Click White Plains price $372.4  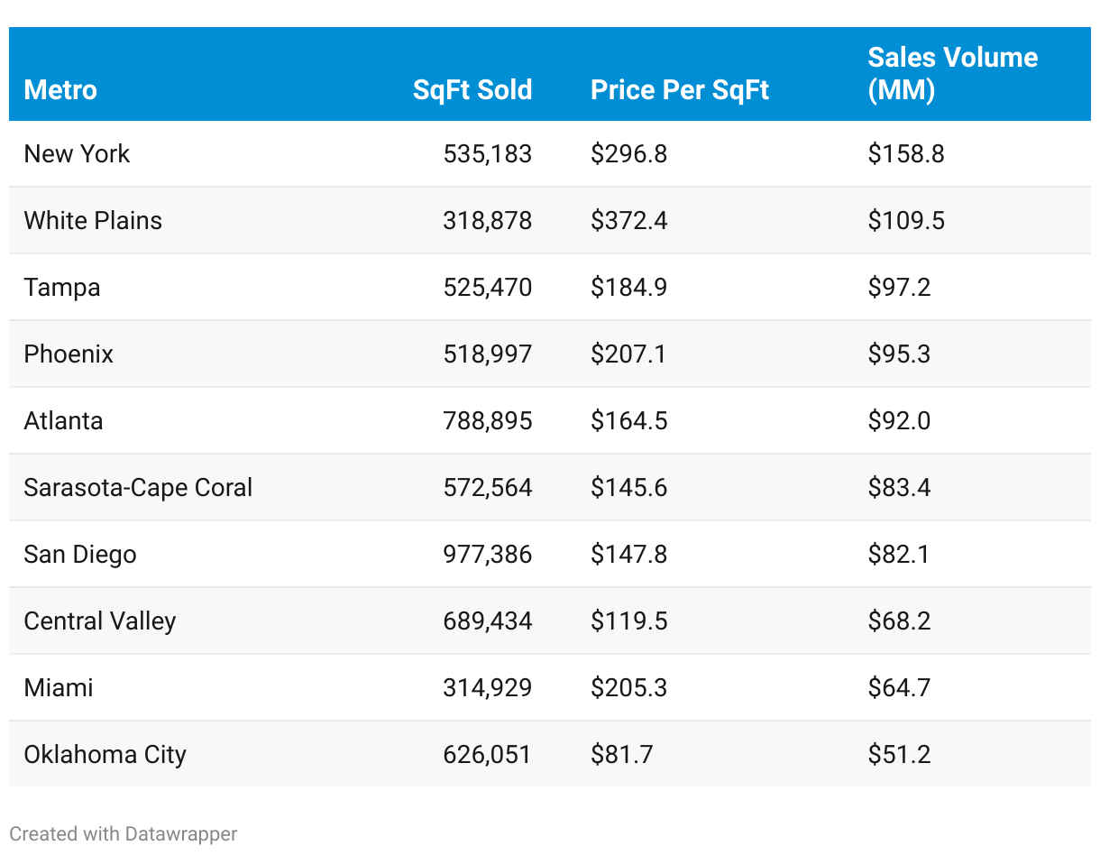click(x=629, y=221)
